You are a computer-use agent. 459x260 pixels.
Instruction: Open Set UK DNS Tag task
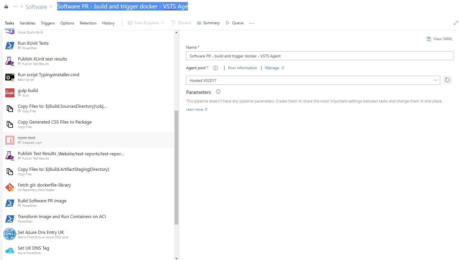[88, 250]
